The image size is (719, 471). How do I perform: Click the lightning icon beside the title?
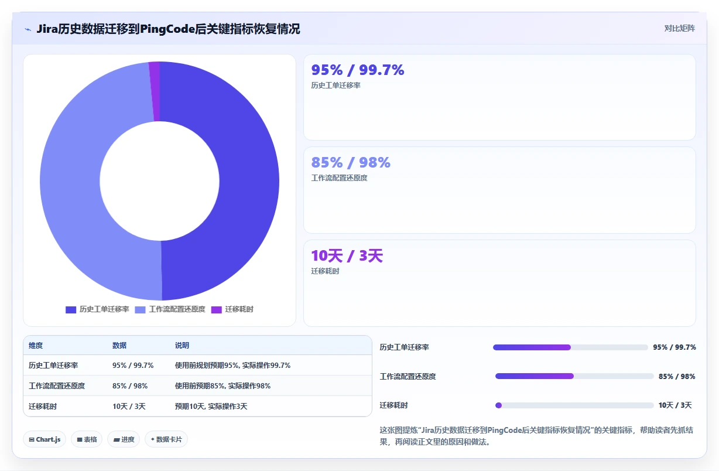point(28,29)
